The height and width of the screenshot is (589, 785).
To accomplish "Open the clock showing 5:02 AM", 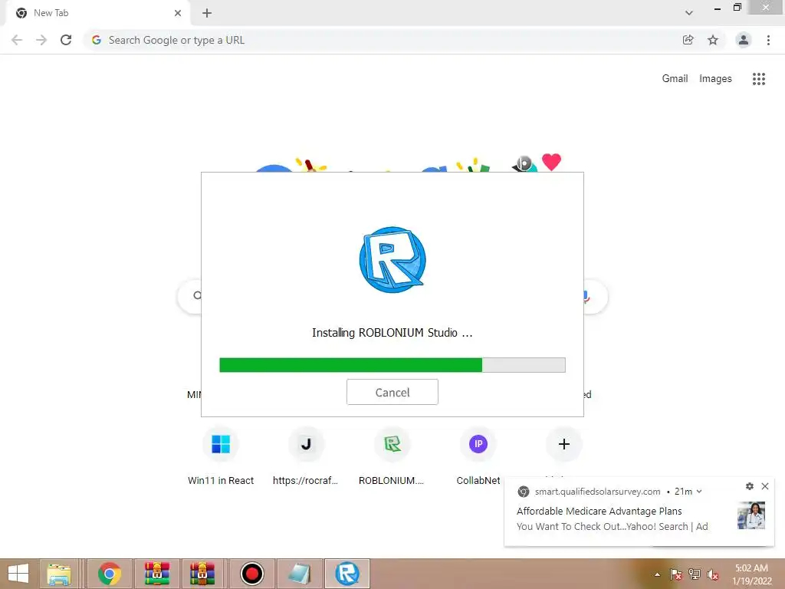I will [751, 574].
